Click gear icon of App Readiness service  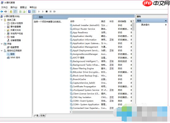tap(71, 32)
